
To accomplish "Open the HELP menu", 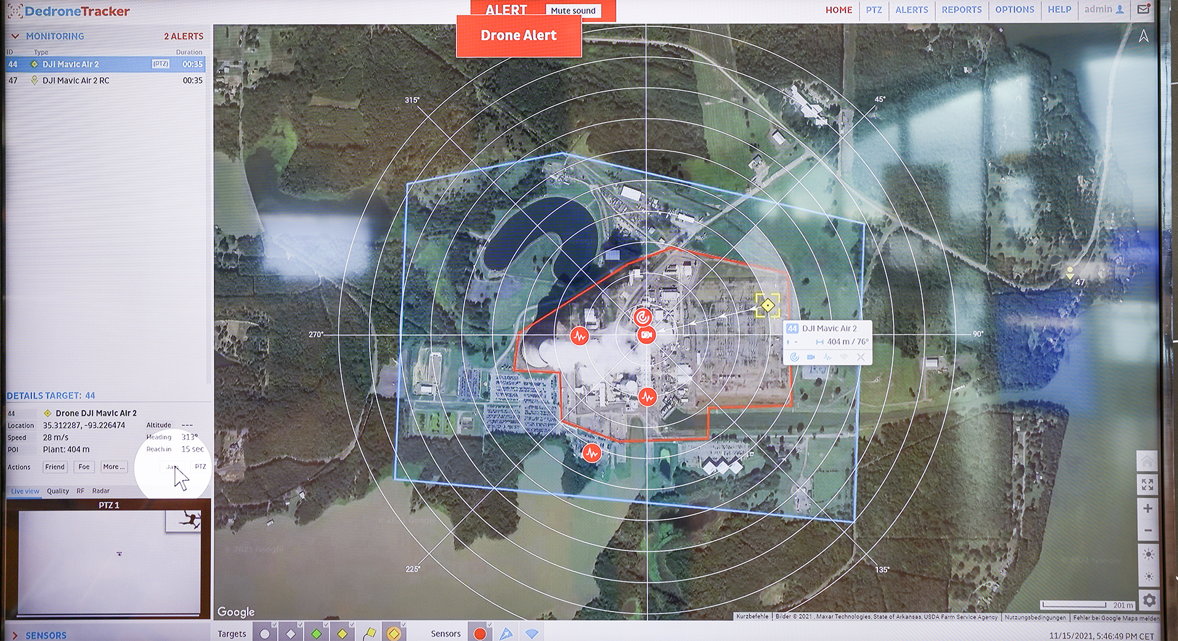I will pos(1059,10).
